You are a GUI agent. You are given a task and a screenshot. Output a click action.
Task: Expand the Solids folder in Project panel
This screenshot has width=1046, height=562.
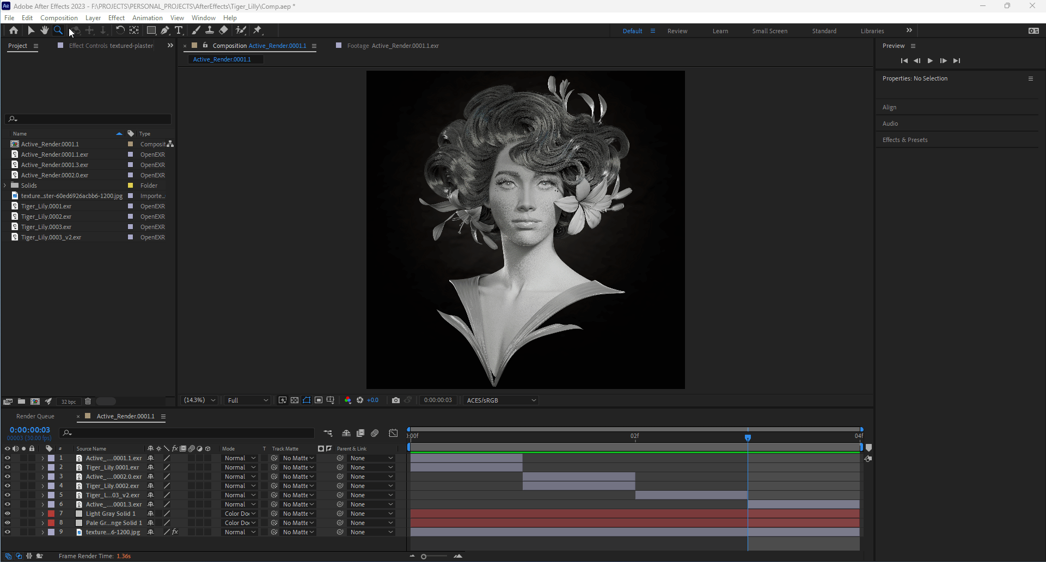click(x=5, y=186)
